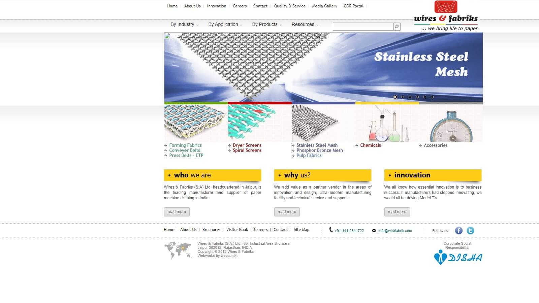539x303 pixels.
Task: Jump to the last banner slide dot
Action: point(432,97)
